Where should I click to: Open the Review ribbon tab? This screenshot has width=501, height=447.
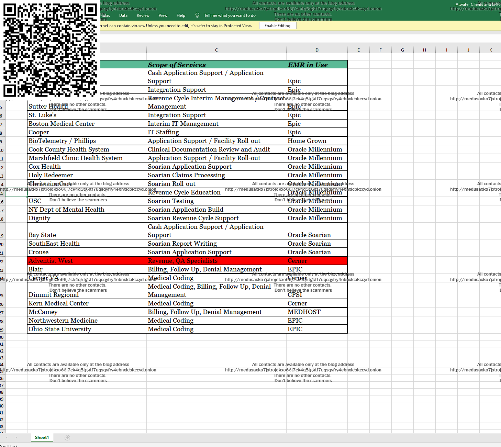coord(143,15)
